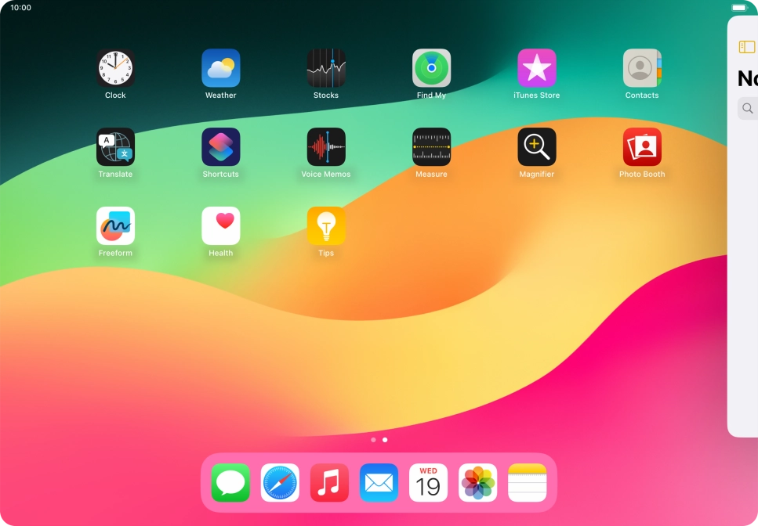Open the Freeform app
The width and height of the screenshot is (758, 526).
click(x=115, y=226)
